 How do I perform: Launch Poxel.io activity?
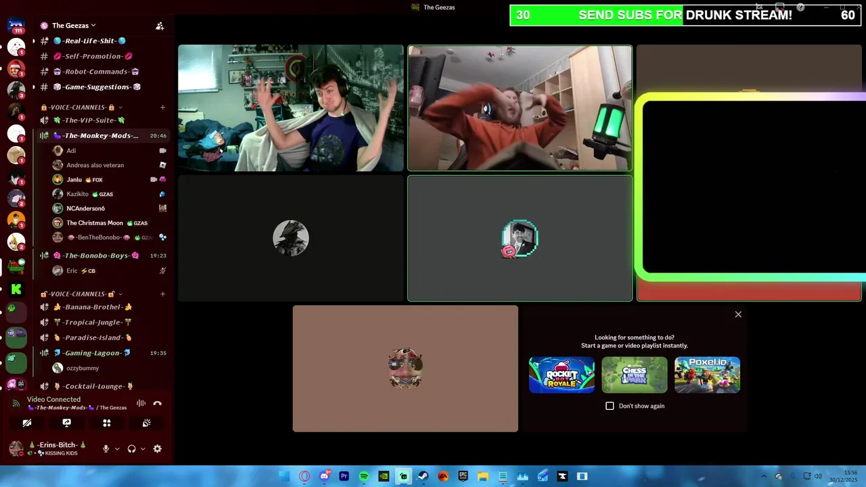click(707, 375)
